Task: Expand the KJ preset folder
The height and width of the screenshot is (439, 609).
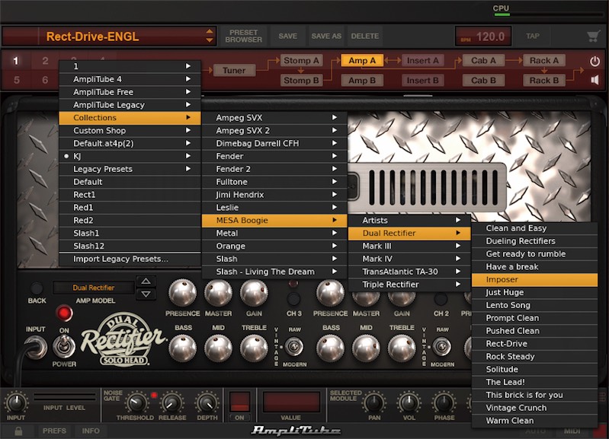Action: coord(130,156)
